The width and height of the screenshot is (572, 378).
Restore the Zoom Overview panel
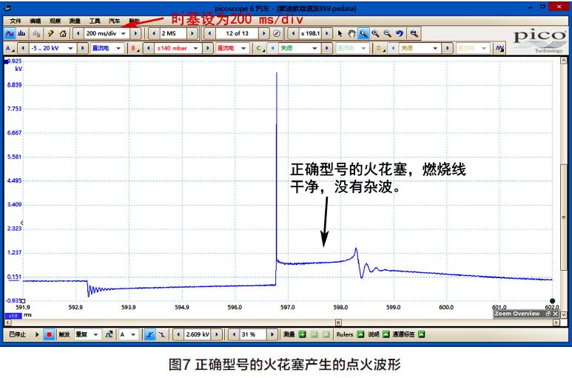click(x=548, y=314)
